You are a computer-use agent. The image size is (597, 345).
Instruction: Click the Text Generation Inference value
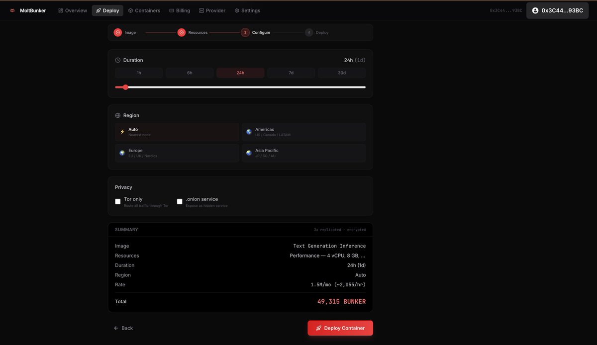tap(329, 246)
